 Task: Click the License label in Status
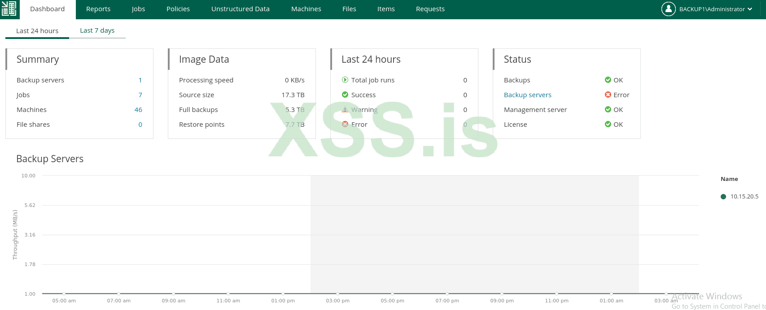point(516,125)
